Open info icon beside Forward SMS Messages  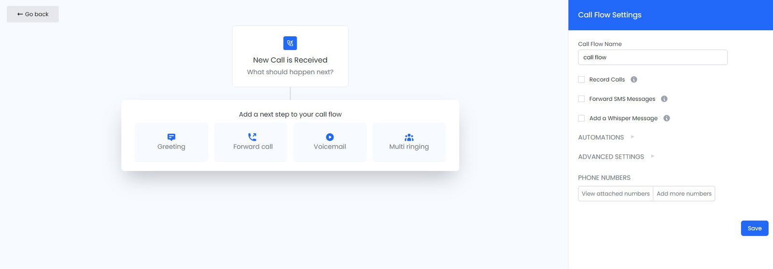pos(664,99)
